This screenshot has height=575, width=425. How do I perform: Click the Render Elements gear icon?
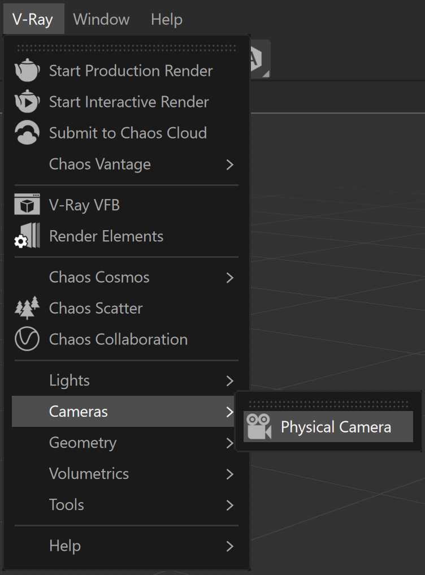pyautogui.click(x=27, y=236)
